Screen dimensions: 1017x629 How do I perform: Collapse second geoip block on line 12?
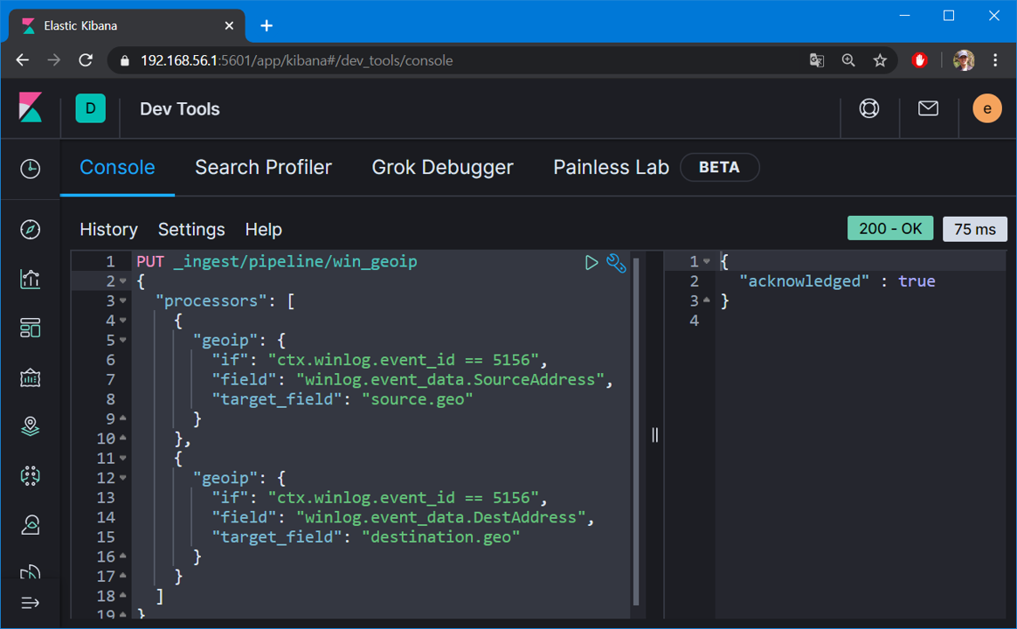122,478
